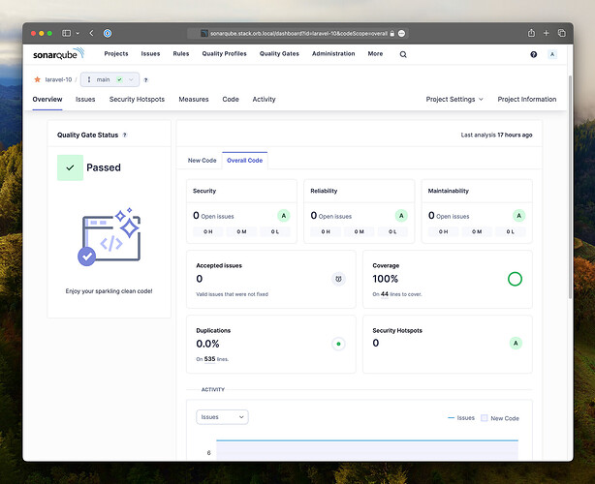Click the Safari share icon
Image resolution: width=595 pixels, height=484 pixels.
[532, 33]
